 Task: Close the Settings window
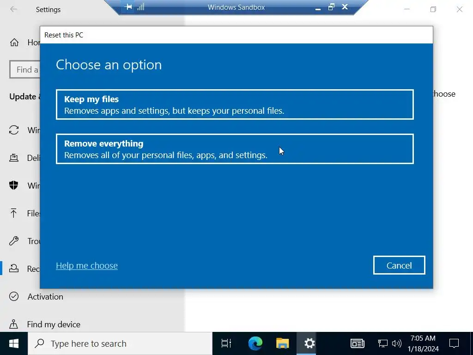coord(460,9)
